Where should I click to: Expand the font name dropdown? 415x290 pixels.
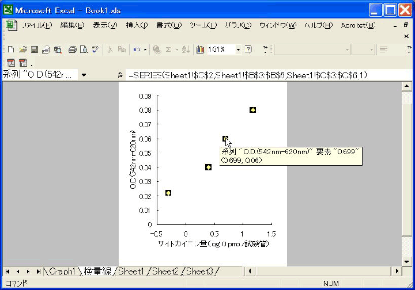click(347, 50)
